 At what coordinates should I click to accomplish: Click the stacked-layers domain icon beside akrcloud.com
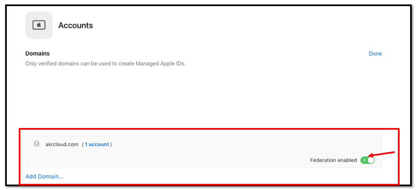37,144
